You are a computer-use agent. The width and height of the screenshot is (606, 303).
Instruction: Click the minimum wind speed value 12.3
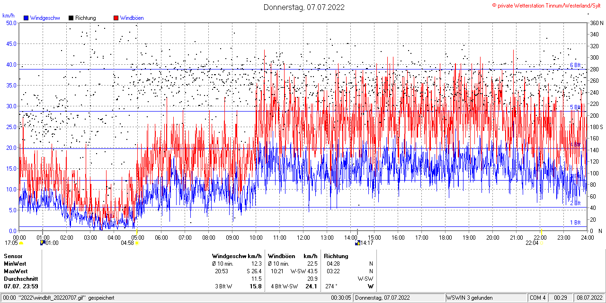(256, 264)
